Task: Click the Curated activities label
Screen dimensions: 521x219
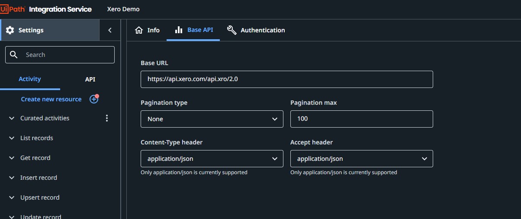Action: pos(45,118)
